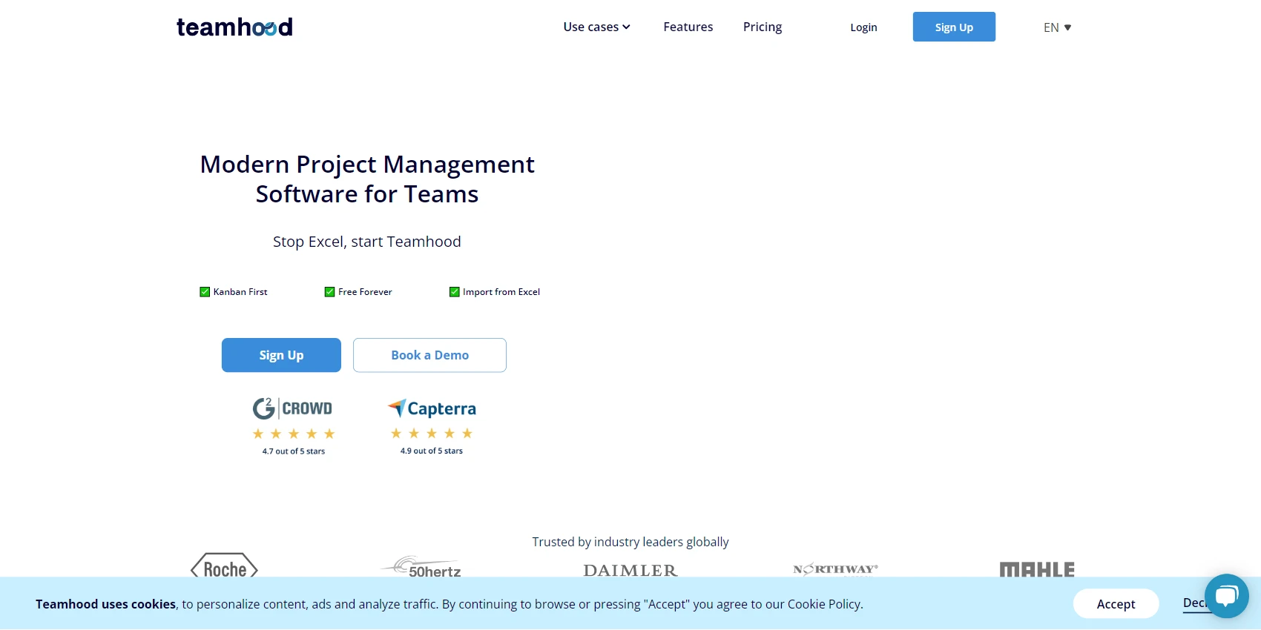Image resolution: width=1261 pixels, height=630 pixels.
Task: Open the Features menu item
Action: click(688, 27)
